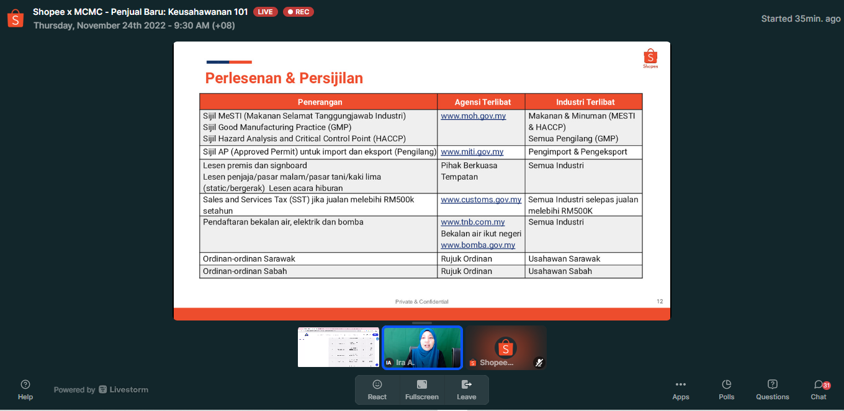Click the IA avatar badge on presenter tile
The width and height of the screenshot is (844, 411).
pos(389,363)
